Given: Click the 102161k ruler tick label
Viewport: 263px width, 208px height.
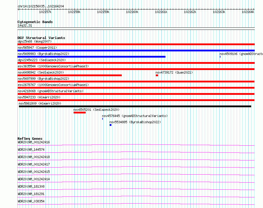Looking at the screenshot, I should click(x=161, y=12).
